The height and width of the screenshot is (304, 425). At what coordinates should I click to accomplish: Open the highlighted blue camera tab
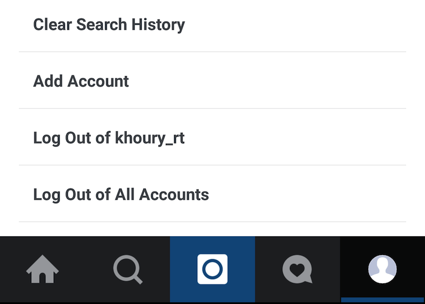pos(212,269)
